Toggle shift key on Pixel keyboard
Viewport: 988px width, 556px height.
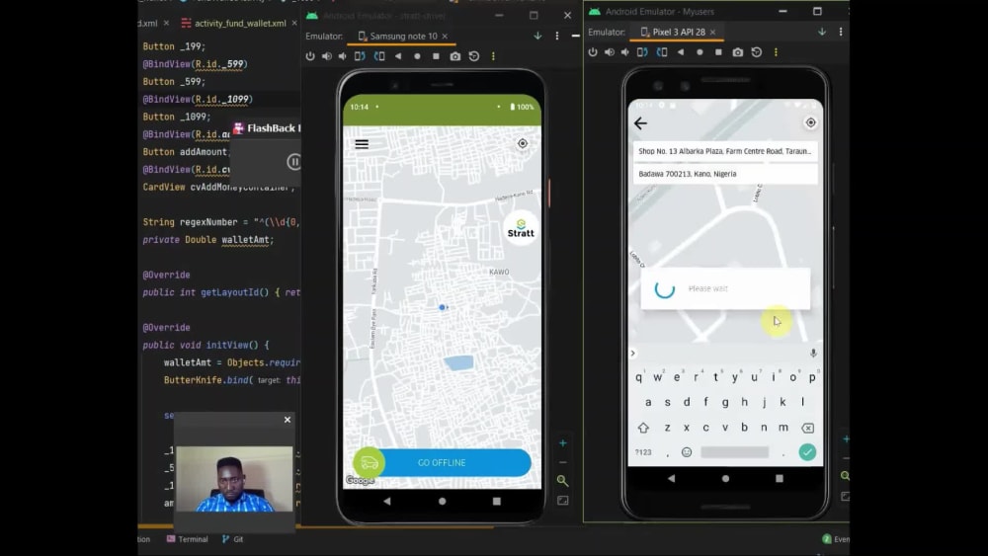[643, 428]
